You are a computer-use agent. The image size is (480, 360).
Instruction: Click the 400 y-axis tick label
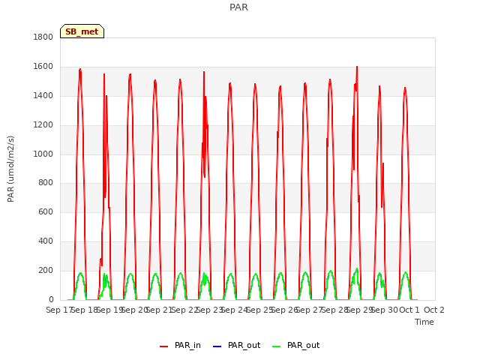point(46,241)
